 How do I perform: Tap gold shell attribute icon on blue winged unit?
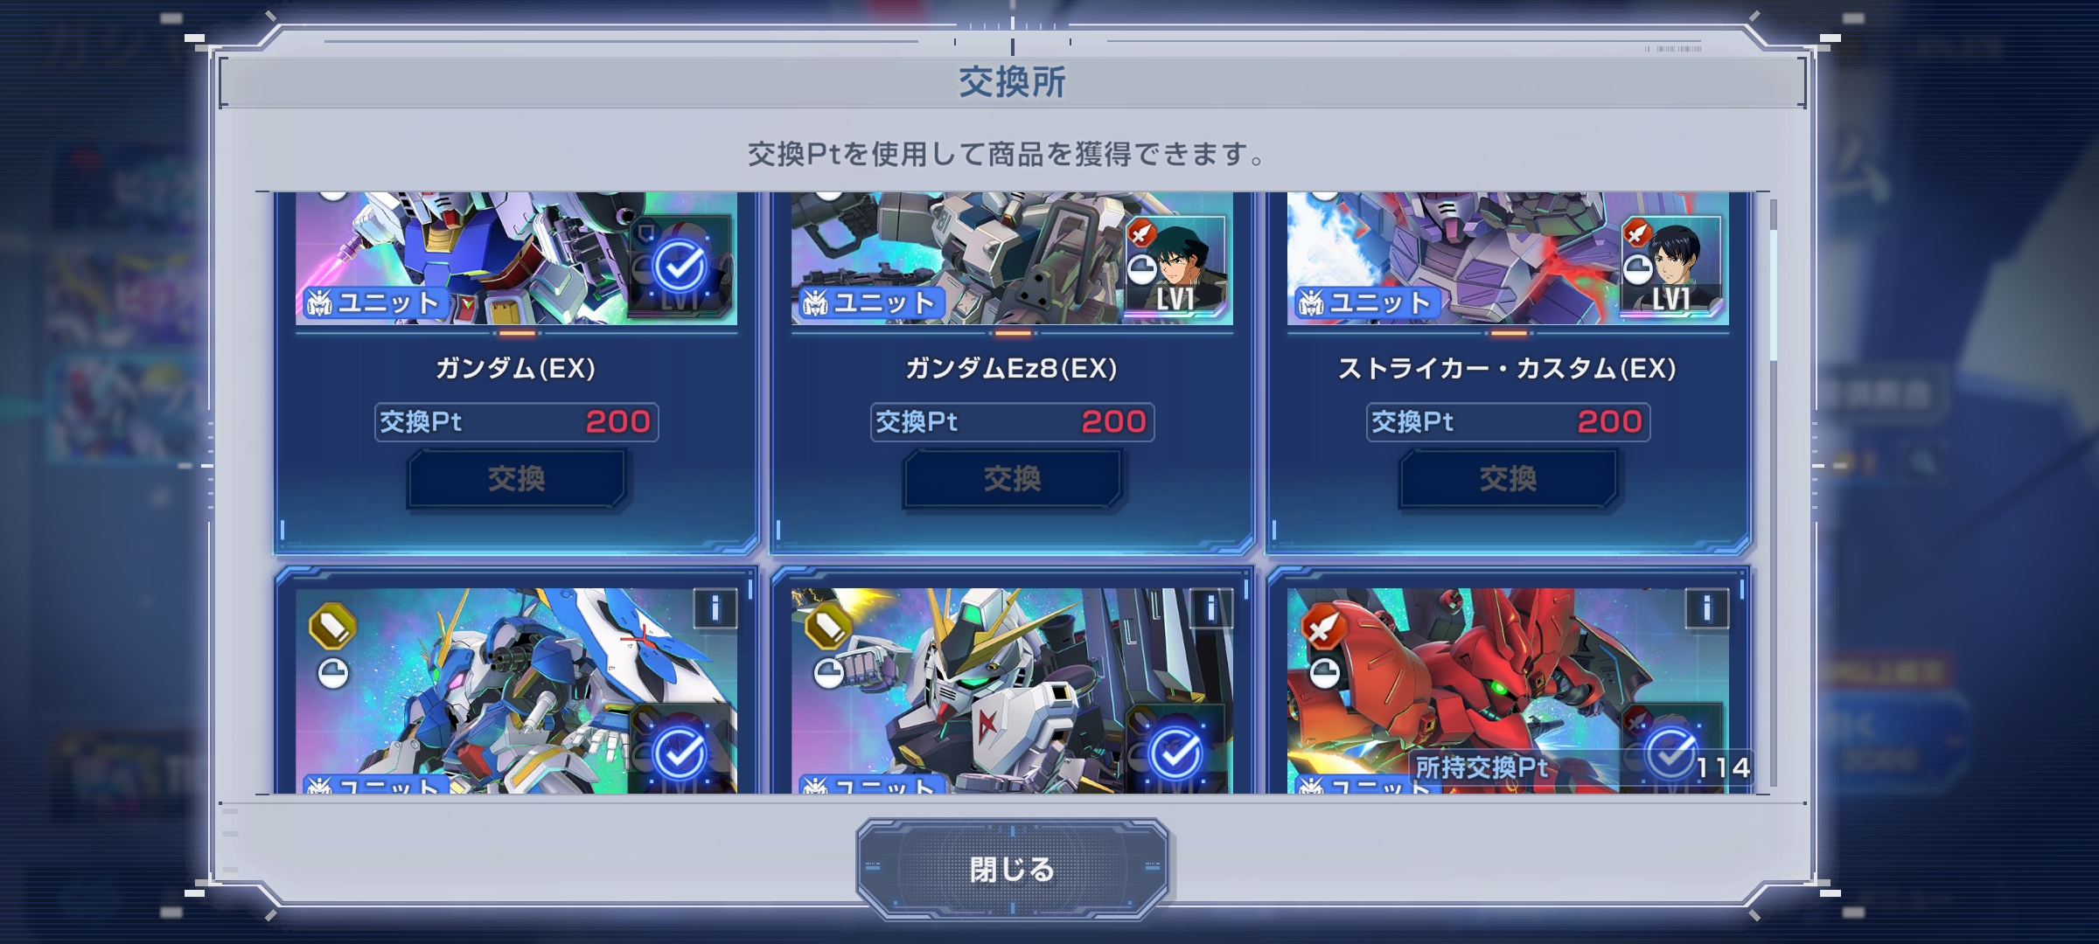point(332,627)
